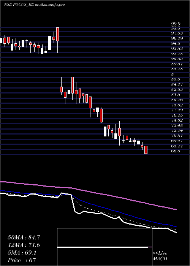Viewport: 190px width, 266px height.
Task: Click the tall red candlestick reaching 99.9
Action: 57,34
